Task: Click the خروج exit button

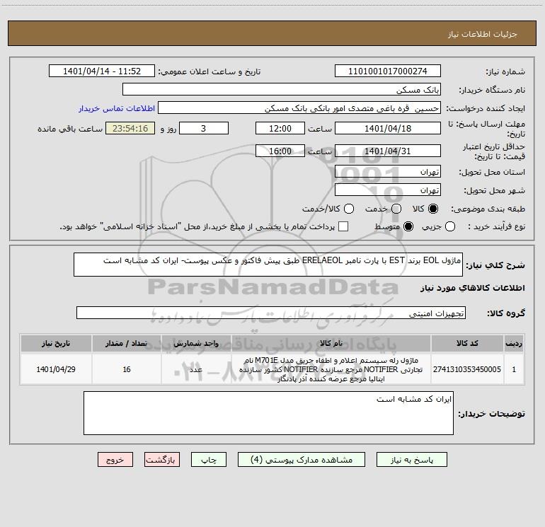Action: tap(115, 460)
